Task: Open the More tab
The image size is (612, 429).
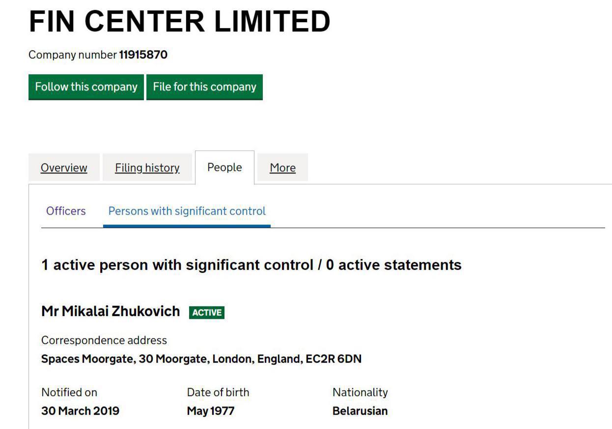Action: (x=282, y=168)
